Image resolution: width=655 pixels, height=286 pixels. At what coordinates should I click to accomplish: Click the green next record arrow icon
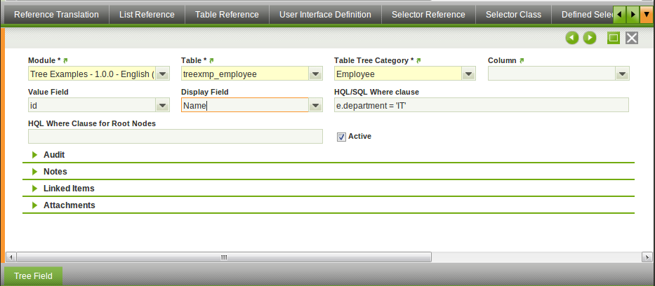pyautogui.click(x=590, y=38)
